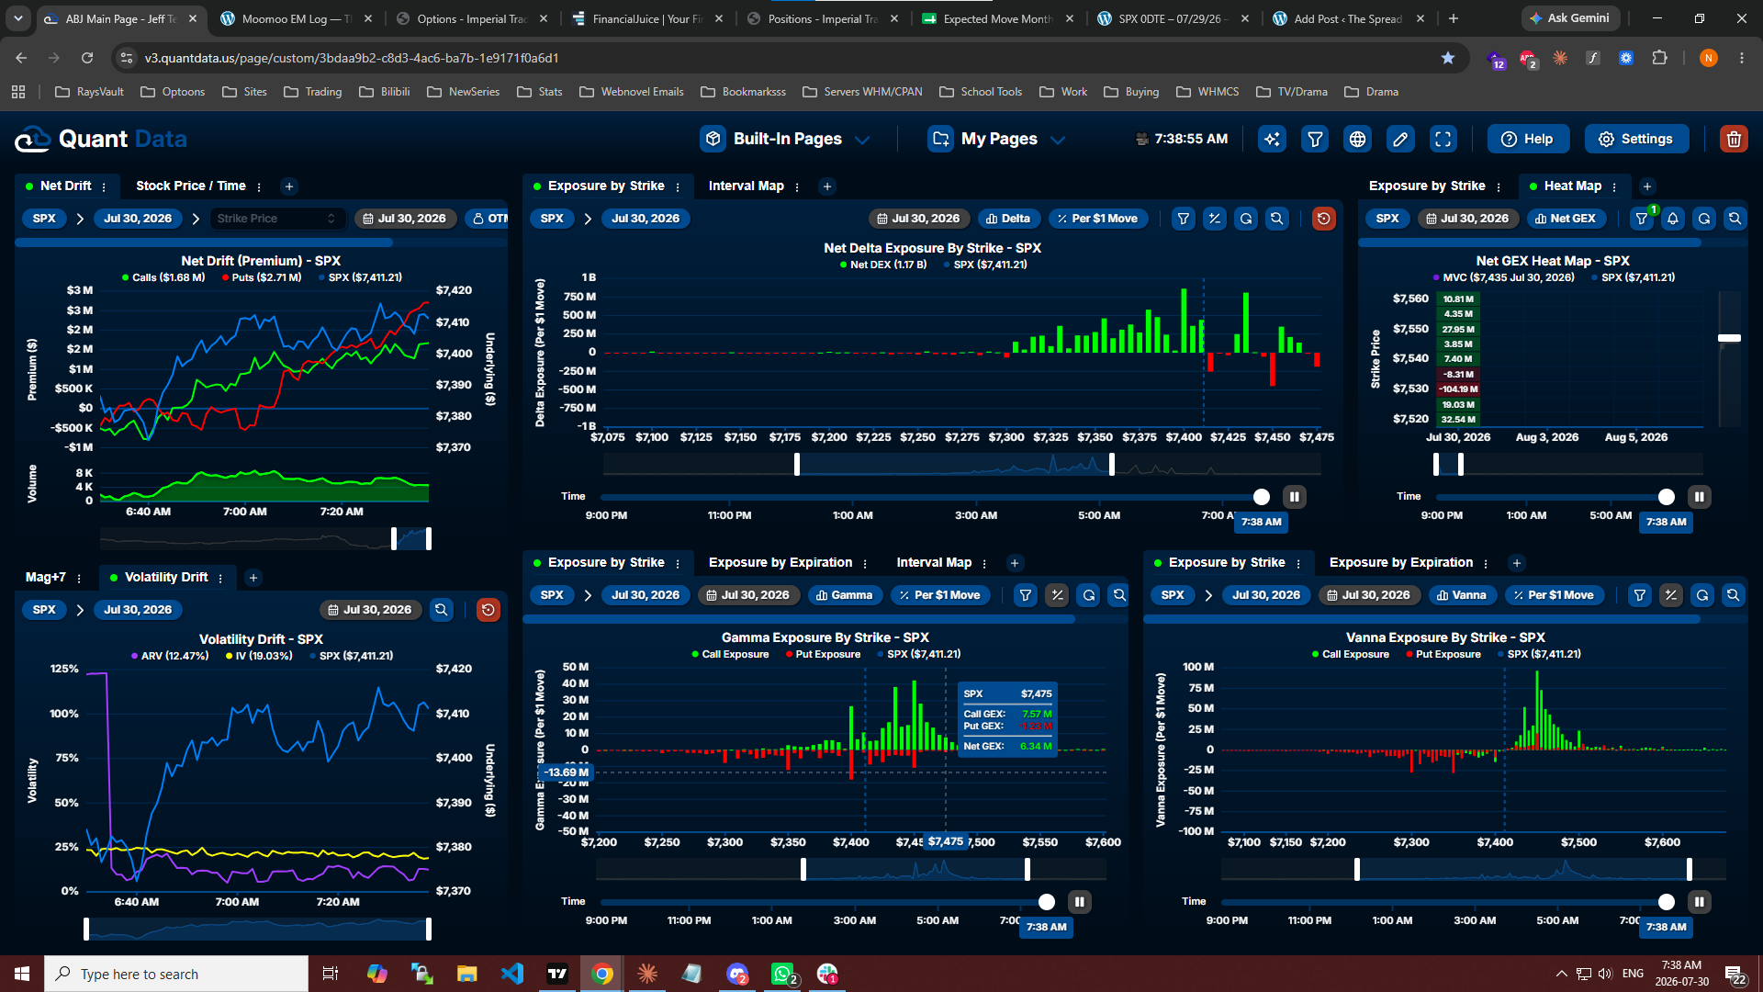Image resolution: width=1763 pixels, height=992 pixels.
Task: Click the Gamma panel Time slider handle
Action: (x=1046, y=902)
